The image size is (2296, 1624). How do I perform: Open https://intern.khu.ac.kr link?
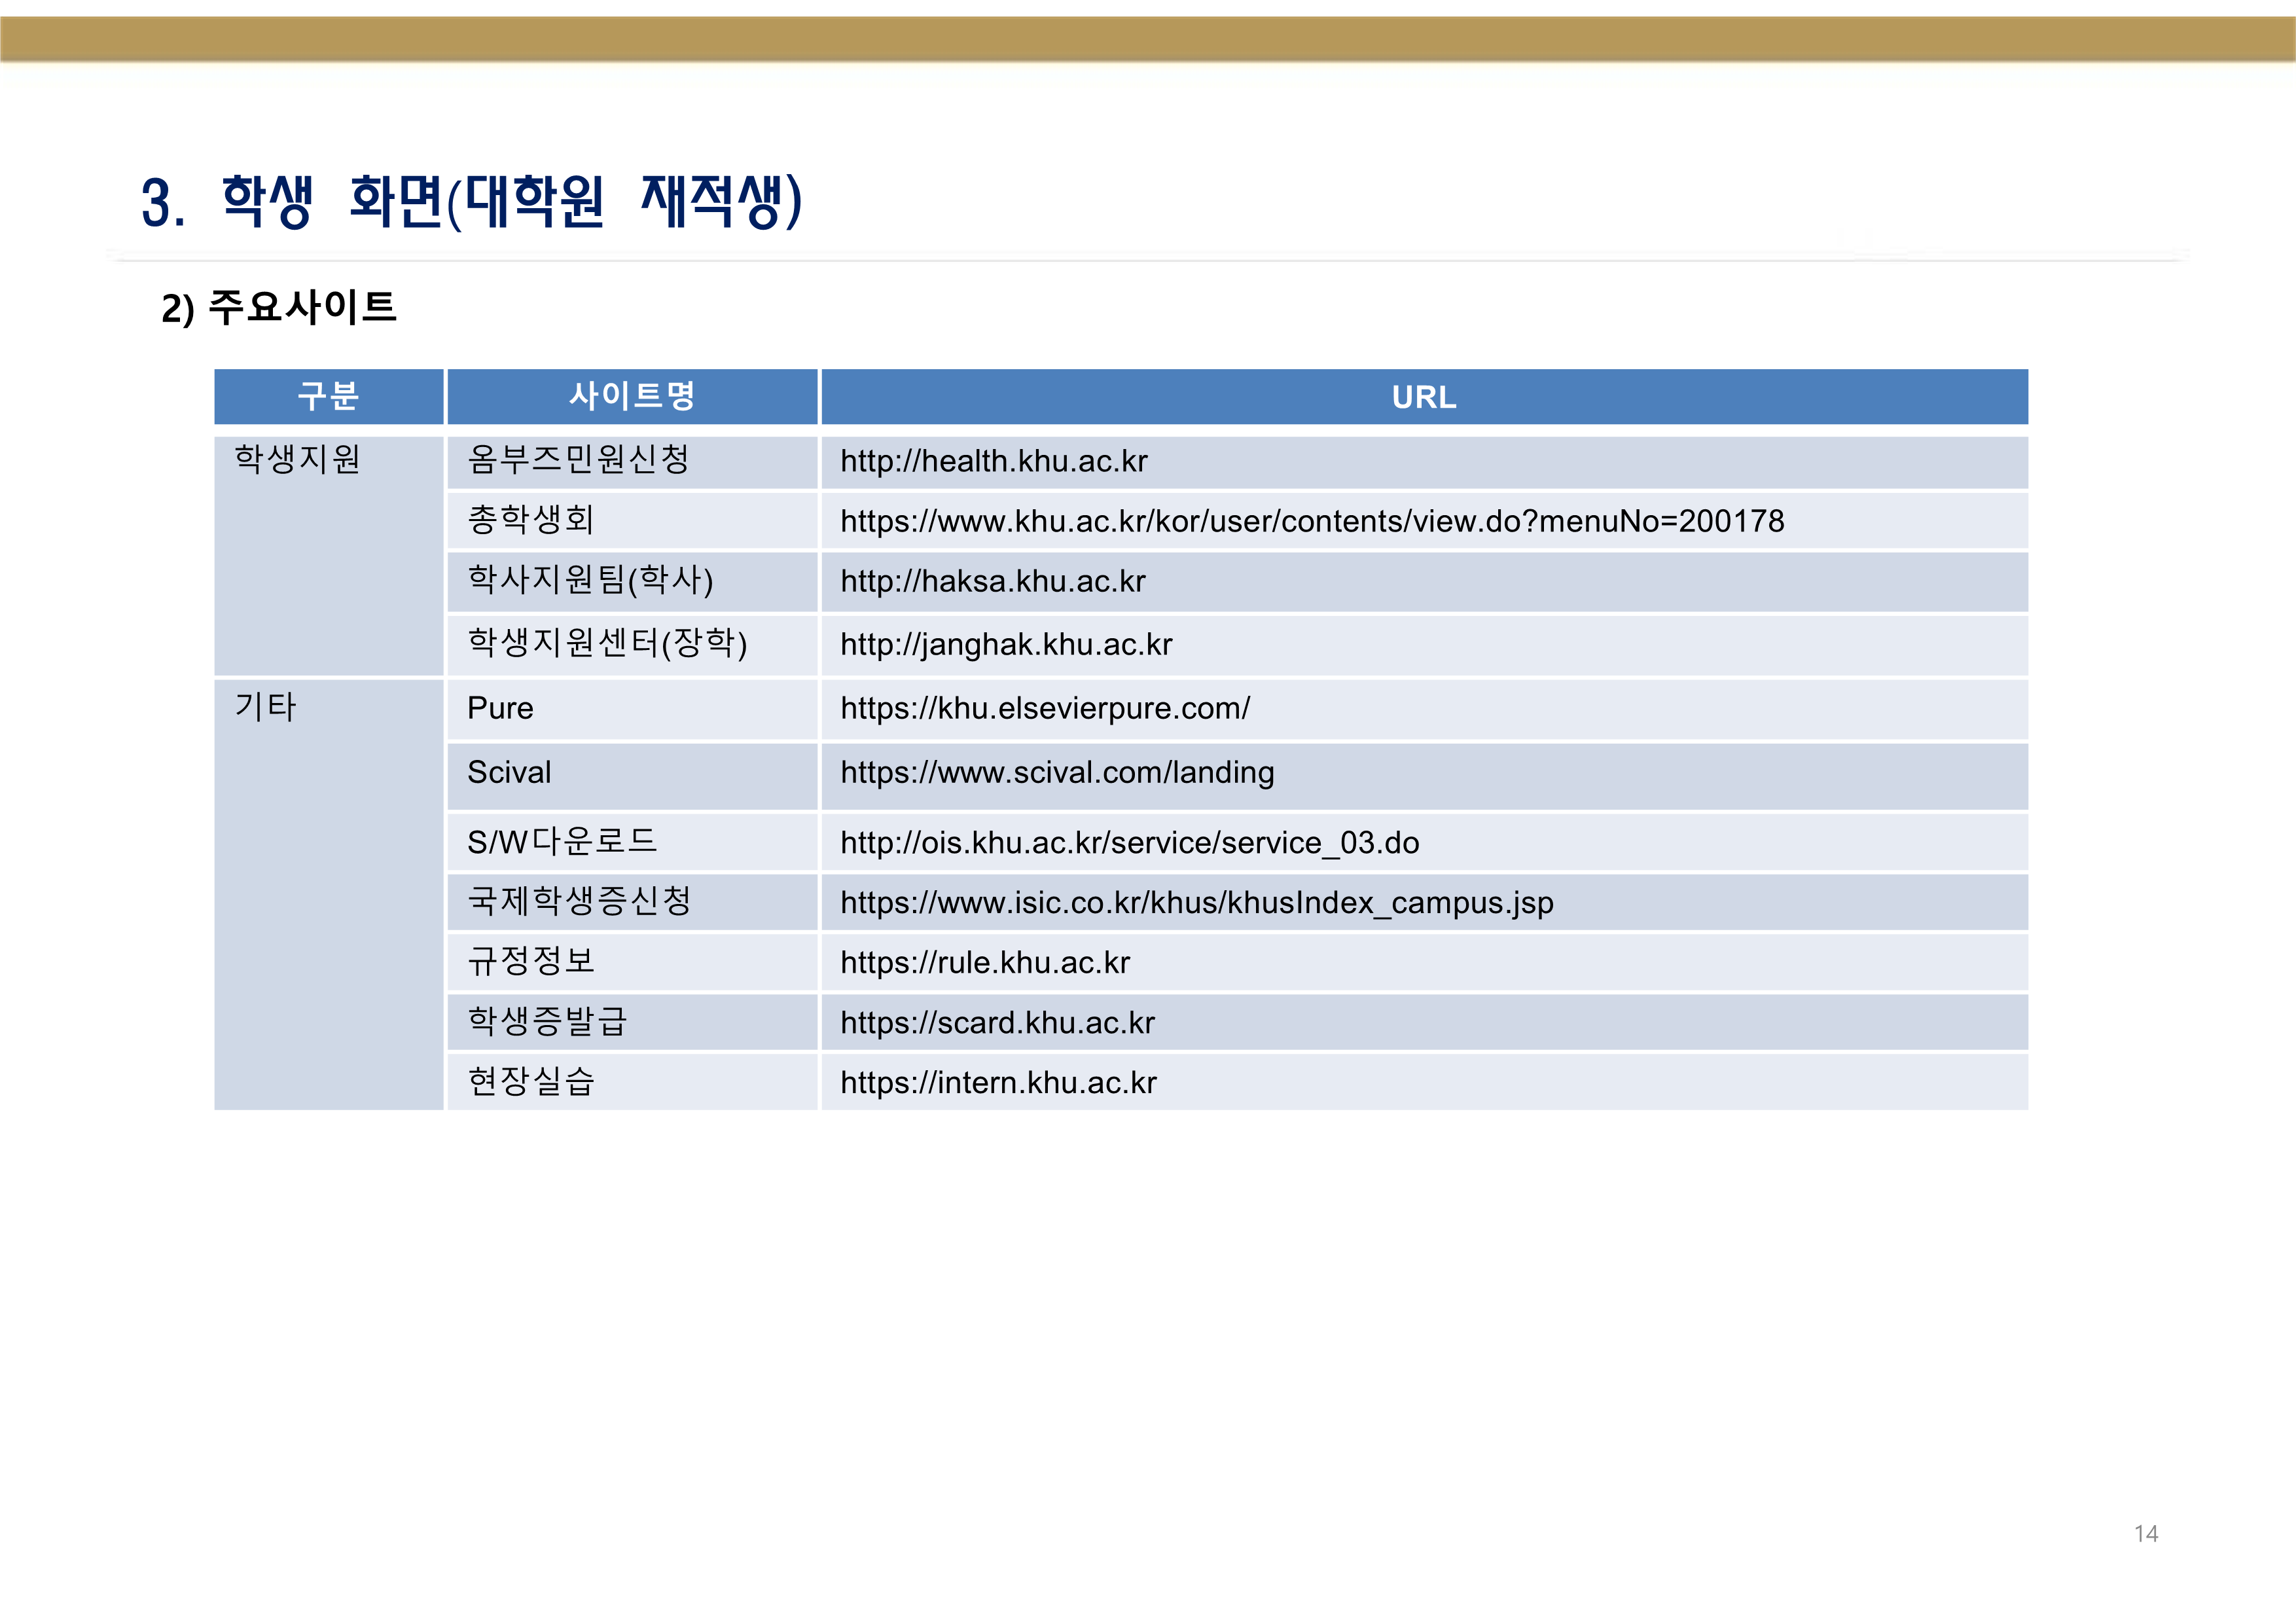pyautogui.click(x=998, y=1082)
